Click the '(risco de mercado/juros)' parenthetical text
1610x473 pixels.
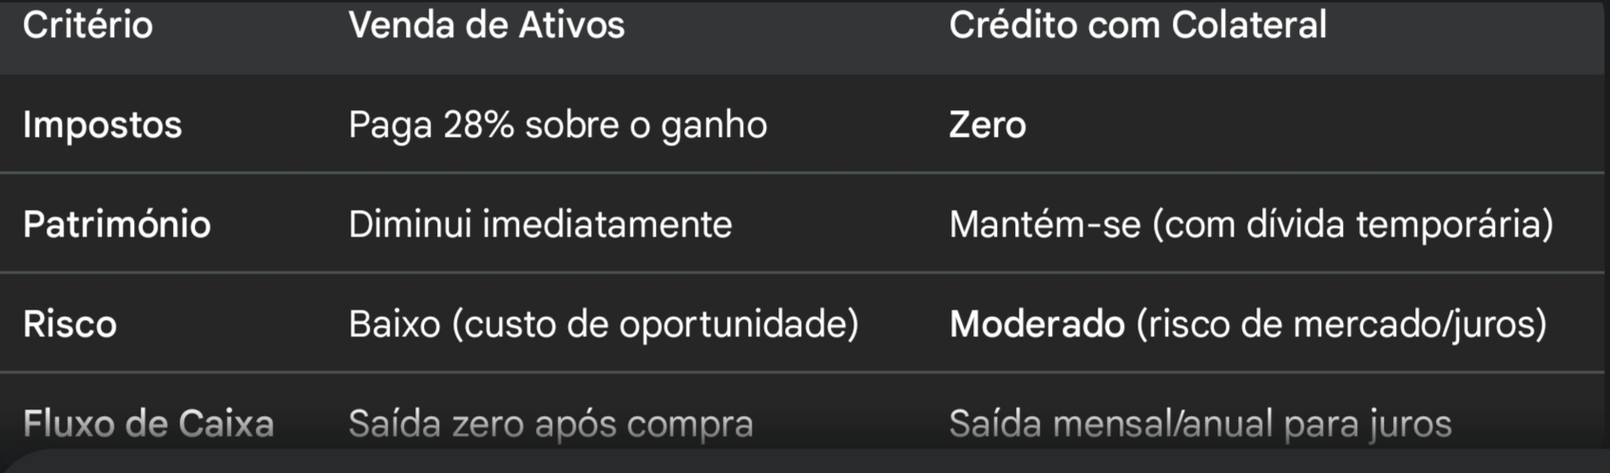pyautogui.click(x=1341, y=325)
